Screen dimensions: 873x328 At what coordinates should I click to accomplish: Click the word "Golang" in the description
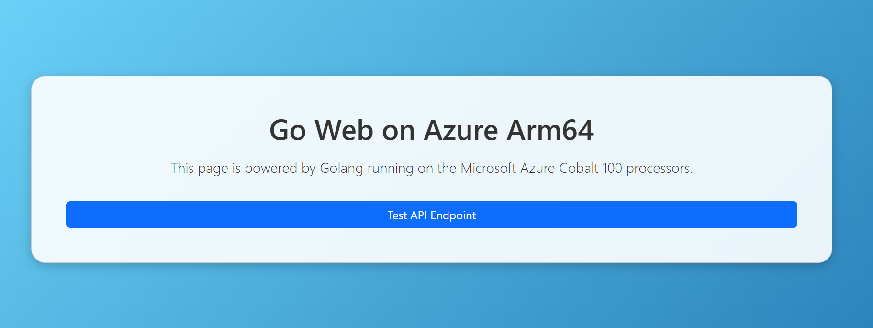(341, 169)
